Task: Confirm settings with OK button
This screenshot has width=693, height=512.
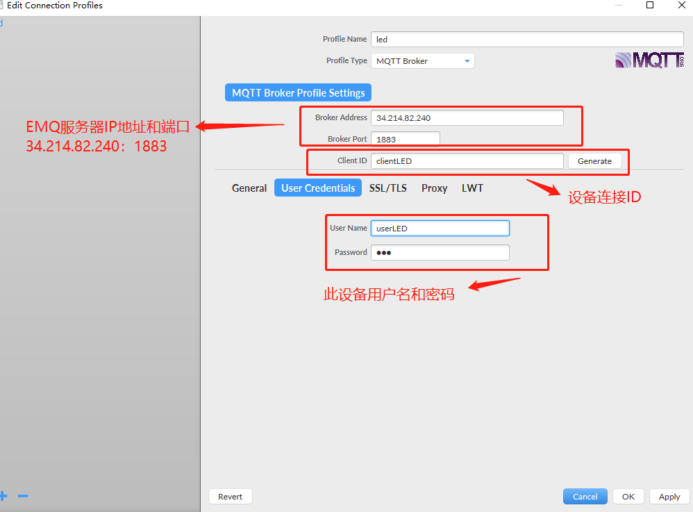Action: pos(628,496)
